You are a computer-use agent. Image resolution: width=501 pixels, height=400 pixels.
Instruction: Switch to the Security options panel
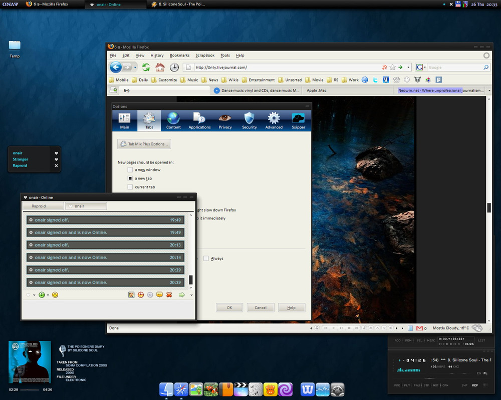tap(249, 120)
